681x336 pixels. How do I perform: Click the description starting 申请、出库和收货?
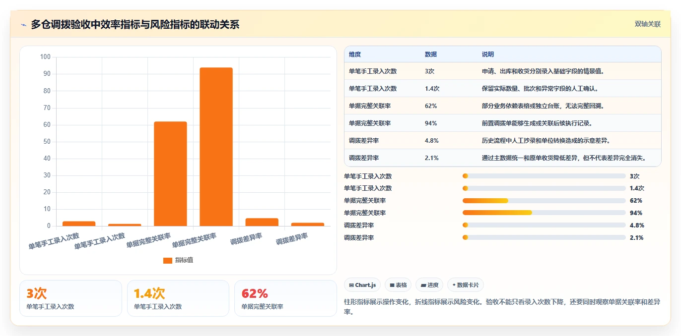[x=543, y=71]
